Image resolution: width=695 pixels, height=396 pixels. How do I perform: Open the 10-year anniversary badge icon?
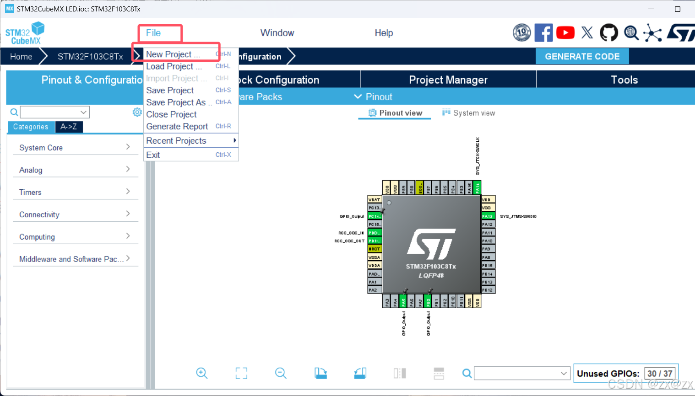[521, 32]
